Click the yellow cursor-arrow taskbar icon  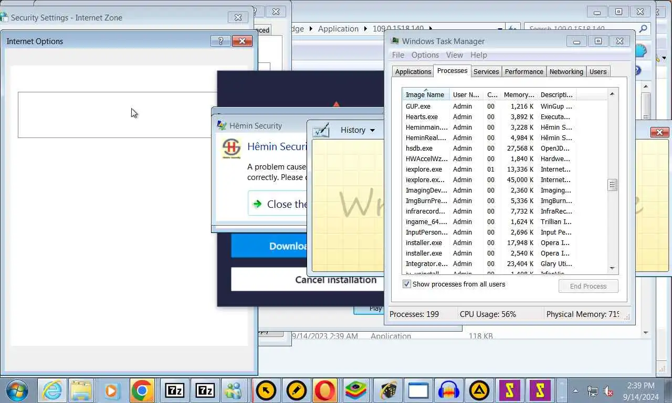pos(266,390)
